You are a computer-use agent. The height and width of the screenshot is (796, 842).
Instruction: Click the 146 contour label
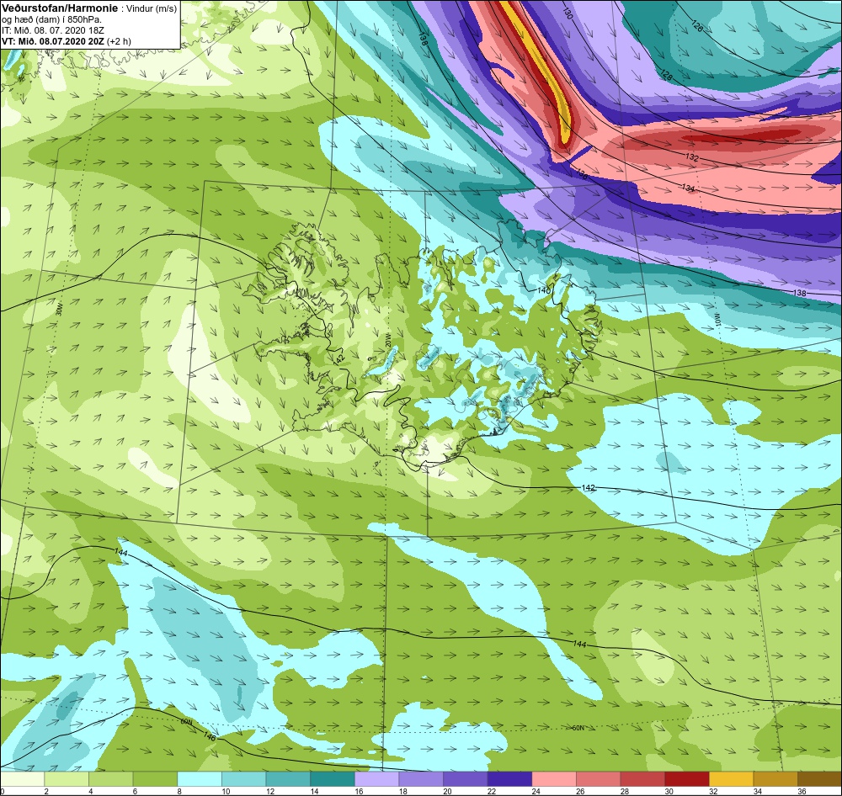[210, 737]
